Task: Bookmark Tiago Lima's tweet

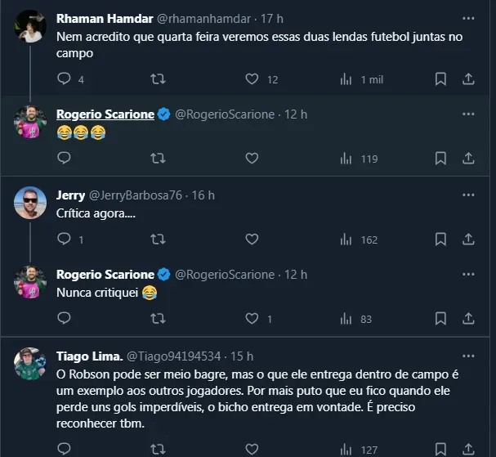Action: (x=440, y=449)
